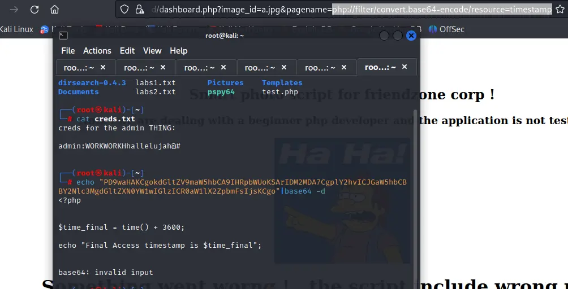This screenshot has width=568, height=289.
Task: Reload the page in the browser
Action: coord(35,10)
